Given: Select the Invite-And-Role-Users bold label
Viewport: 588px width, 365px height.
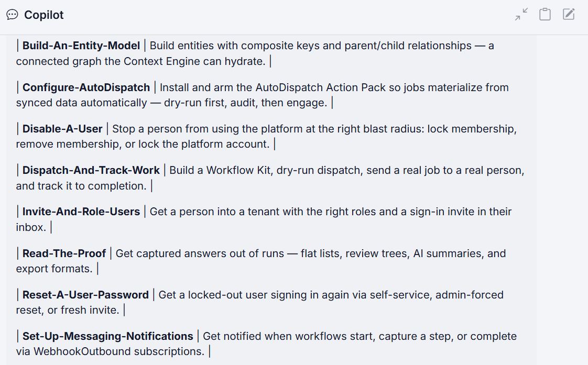Looking at the screenshot, I should click(x=81, y=212).
